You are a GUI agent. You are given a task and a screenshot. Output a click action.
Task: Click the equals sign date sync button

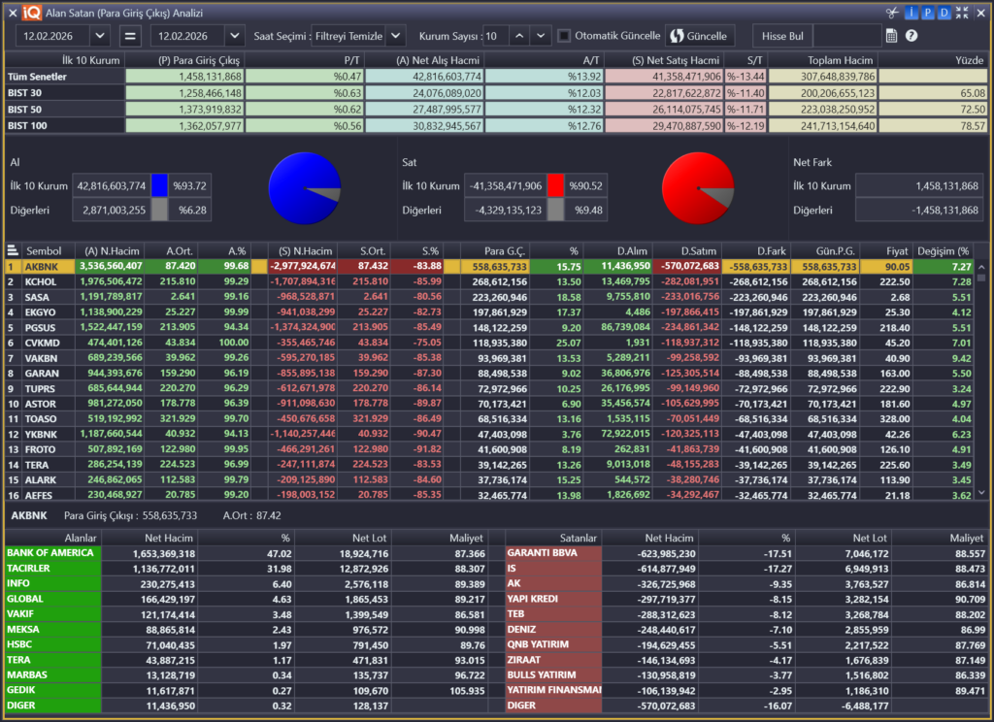(x=130, y=36)
